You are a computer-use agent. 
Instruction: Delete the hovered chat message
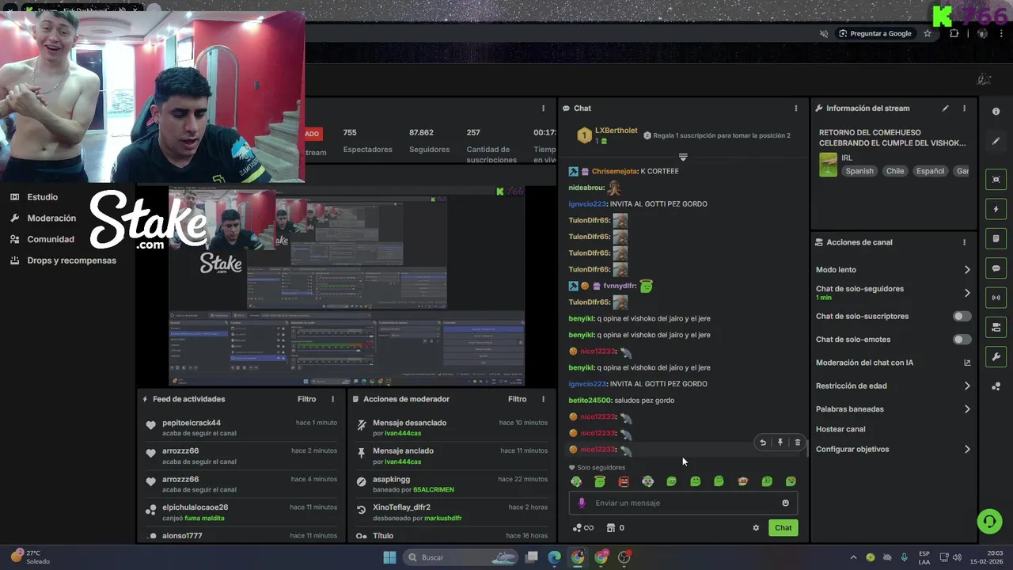point(798,443)
